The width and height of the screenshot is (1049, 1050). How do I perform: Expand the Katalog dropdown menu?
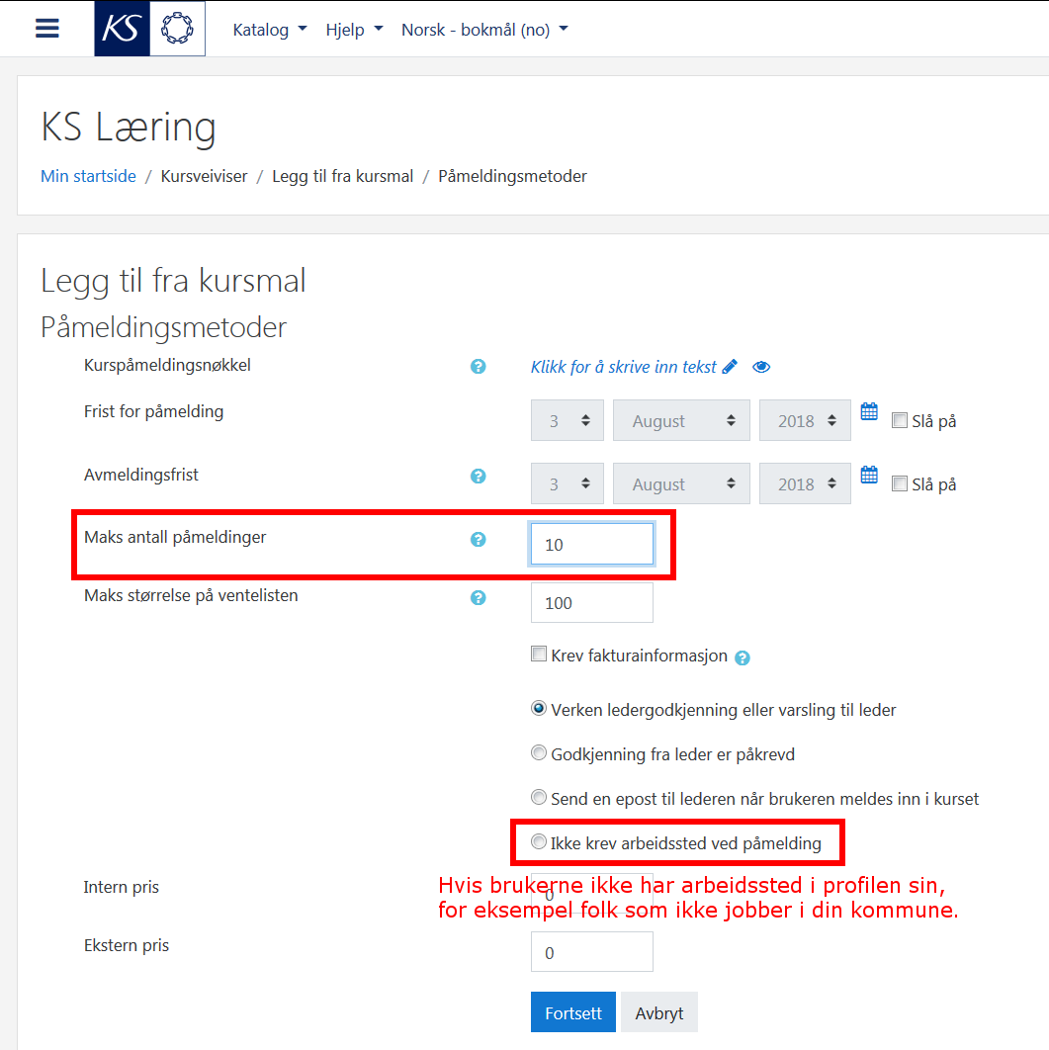270,30
